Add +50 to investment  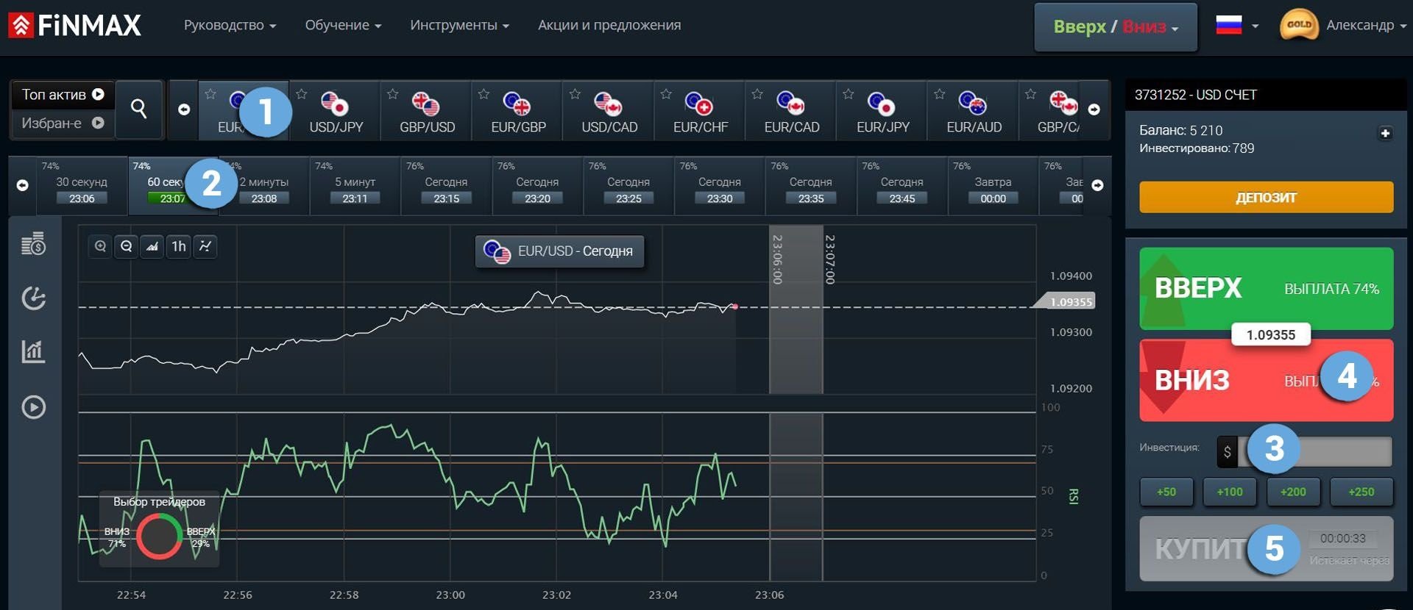pos(1166,492)
